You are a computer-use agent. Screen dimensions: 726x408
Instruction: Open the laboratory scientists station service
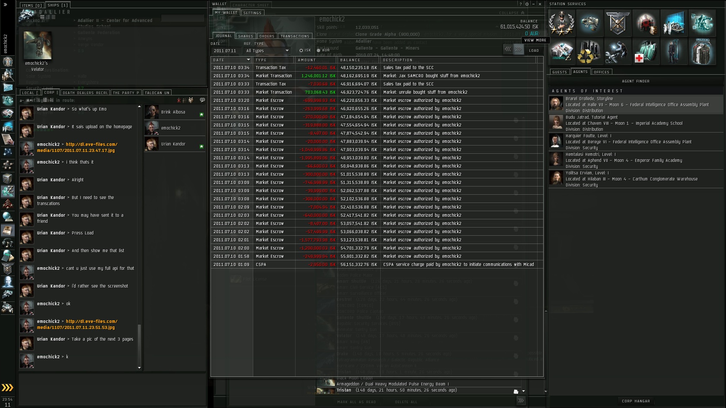coord(673,23)
